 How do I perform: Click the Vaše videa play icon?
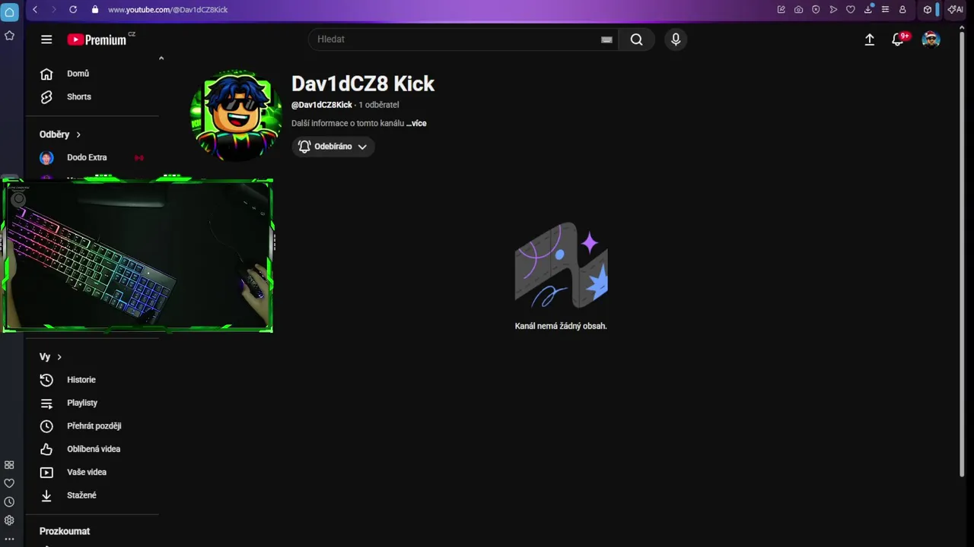point(46,473)
